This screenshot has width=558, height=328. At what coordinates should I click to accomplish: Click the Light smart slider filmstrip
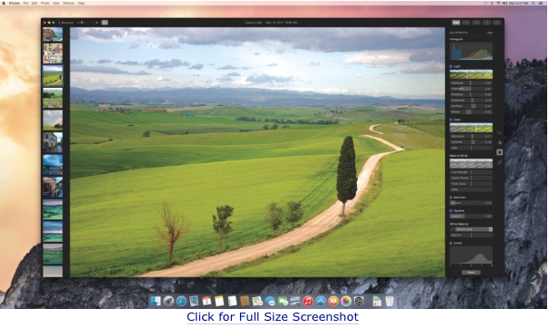click(471, 74)
